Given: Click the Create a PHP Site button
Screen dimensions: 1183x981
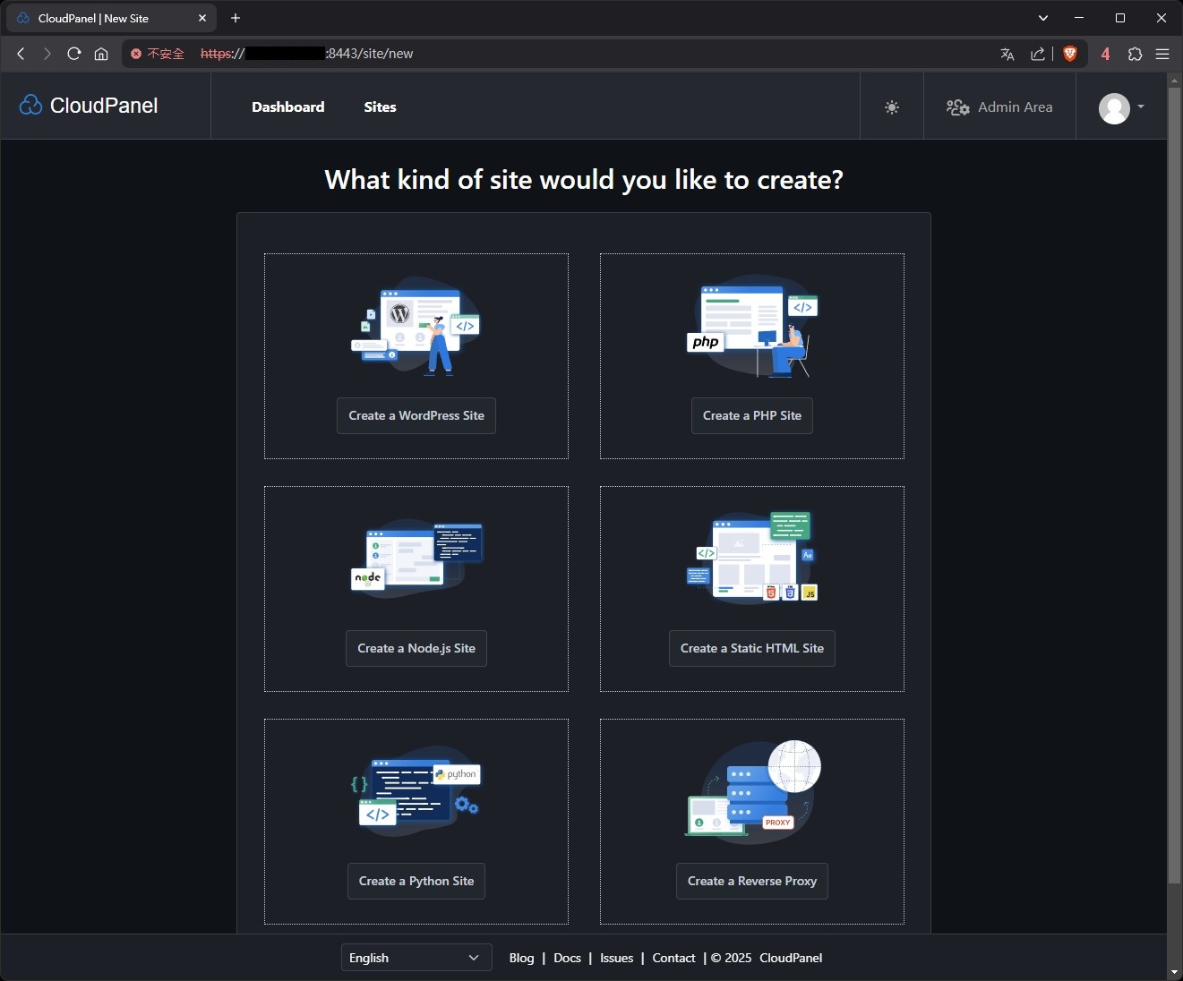Looking at the screenshot, I should coord(752,415).
